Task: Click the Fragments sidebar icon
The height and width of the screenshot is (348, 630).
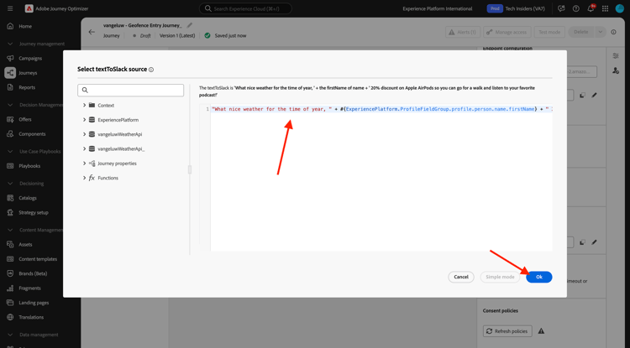Action: pos(10,288)
